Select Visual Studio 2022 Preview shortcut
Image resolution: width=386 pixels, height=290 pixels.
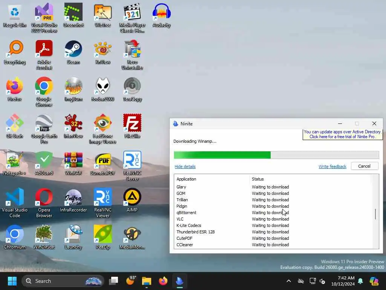44,18
